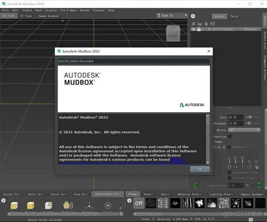
Task: Click the round arrow above Layers panel
Action: pyautogui.click(x=193, y=16)
